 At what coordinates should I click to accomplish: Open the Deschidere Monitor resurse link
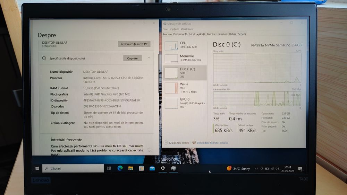[212, 143]
